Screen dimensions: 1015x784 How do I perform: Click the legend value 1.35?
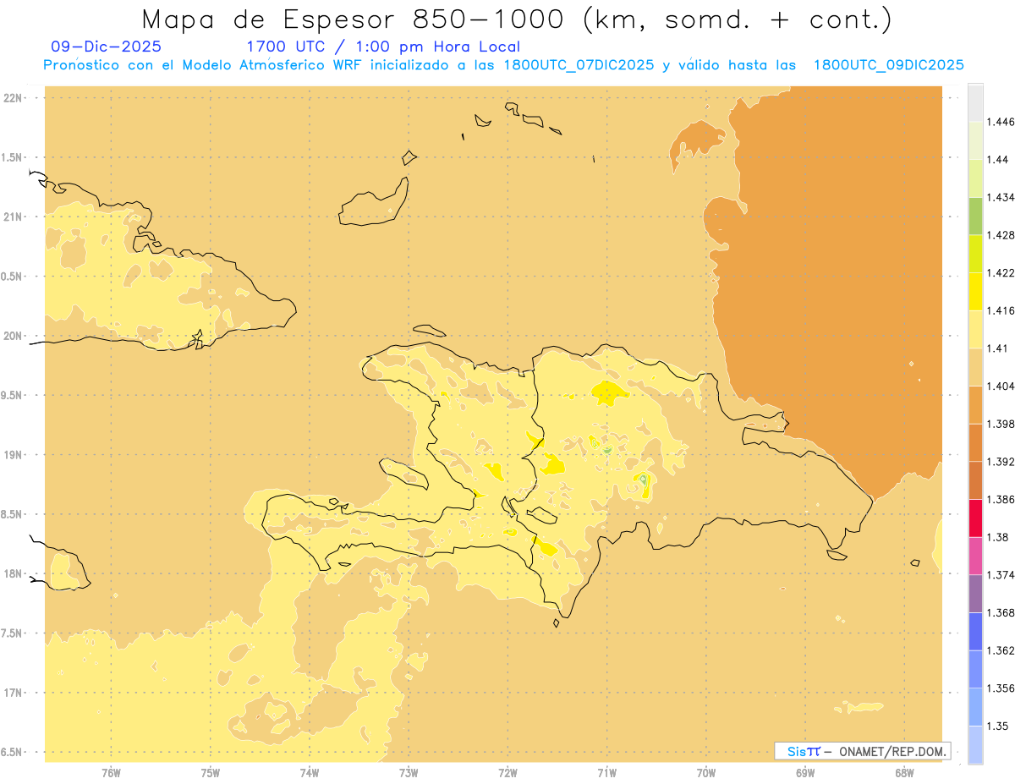(996, 726)
